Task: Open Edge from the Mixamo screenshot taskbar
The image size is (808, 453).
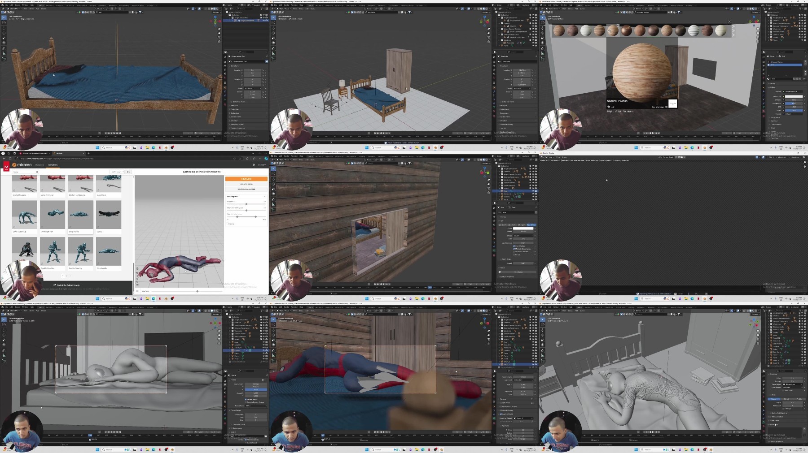Action: coord(154,298)
